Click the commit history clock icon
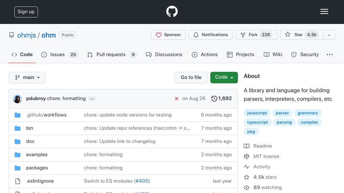This screenshot has height=193, width=344. pyautogui.click(x=214, y=99)
